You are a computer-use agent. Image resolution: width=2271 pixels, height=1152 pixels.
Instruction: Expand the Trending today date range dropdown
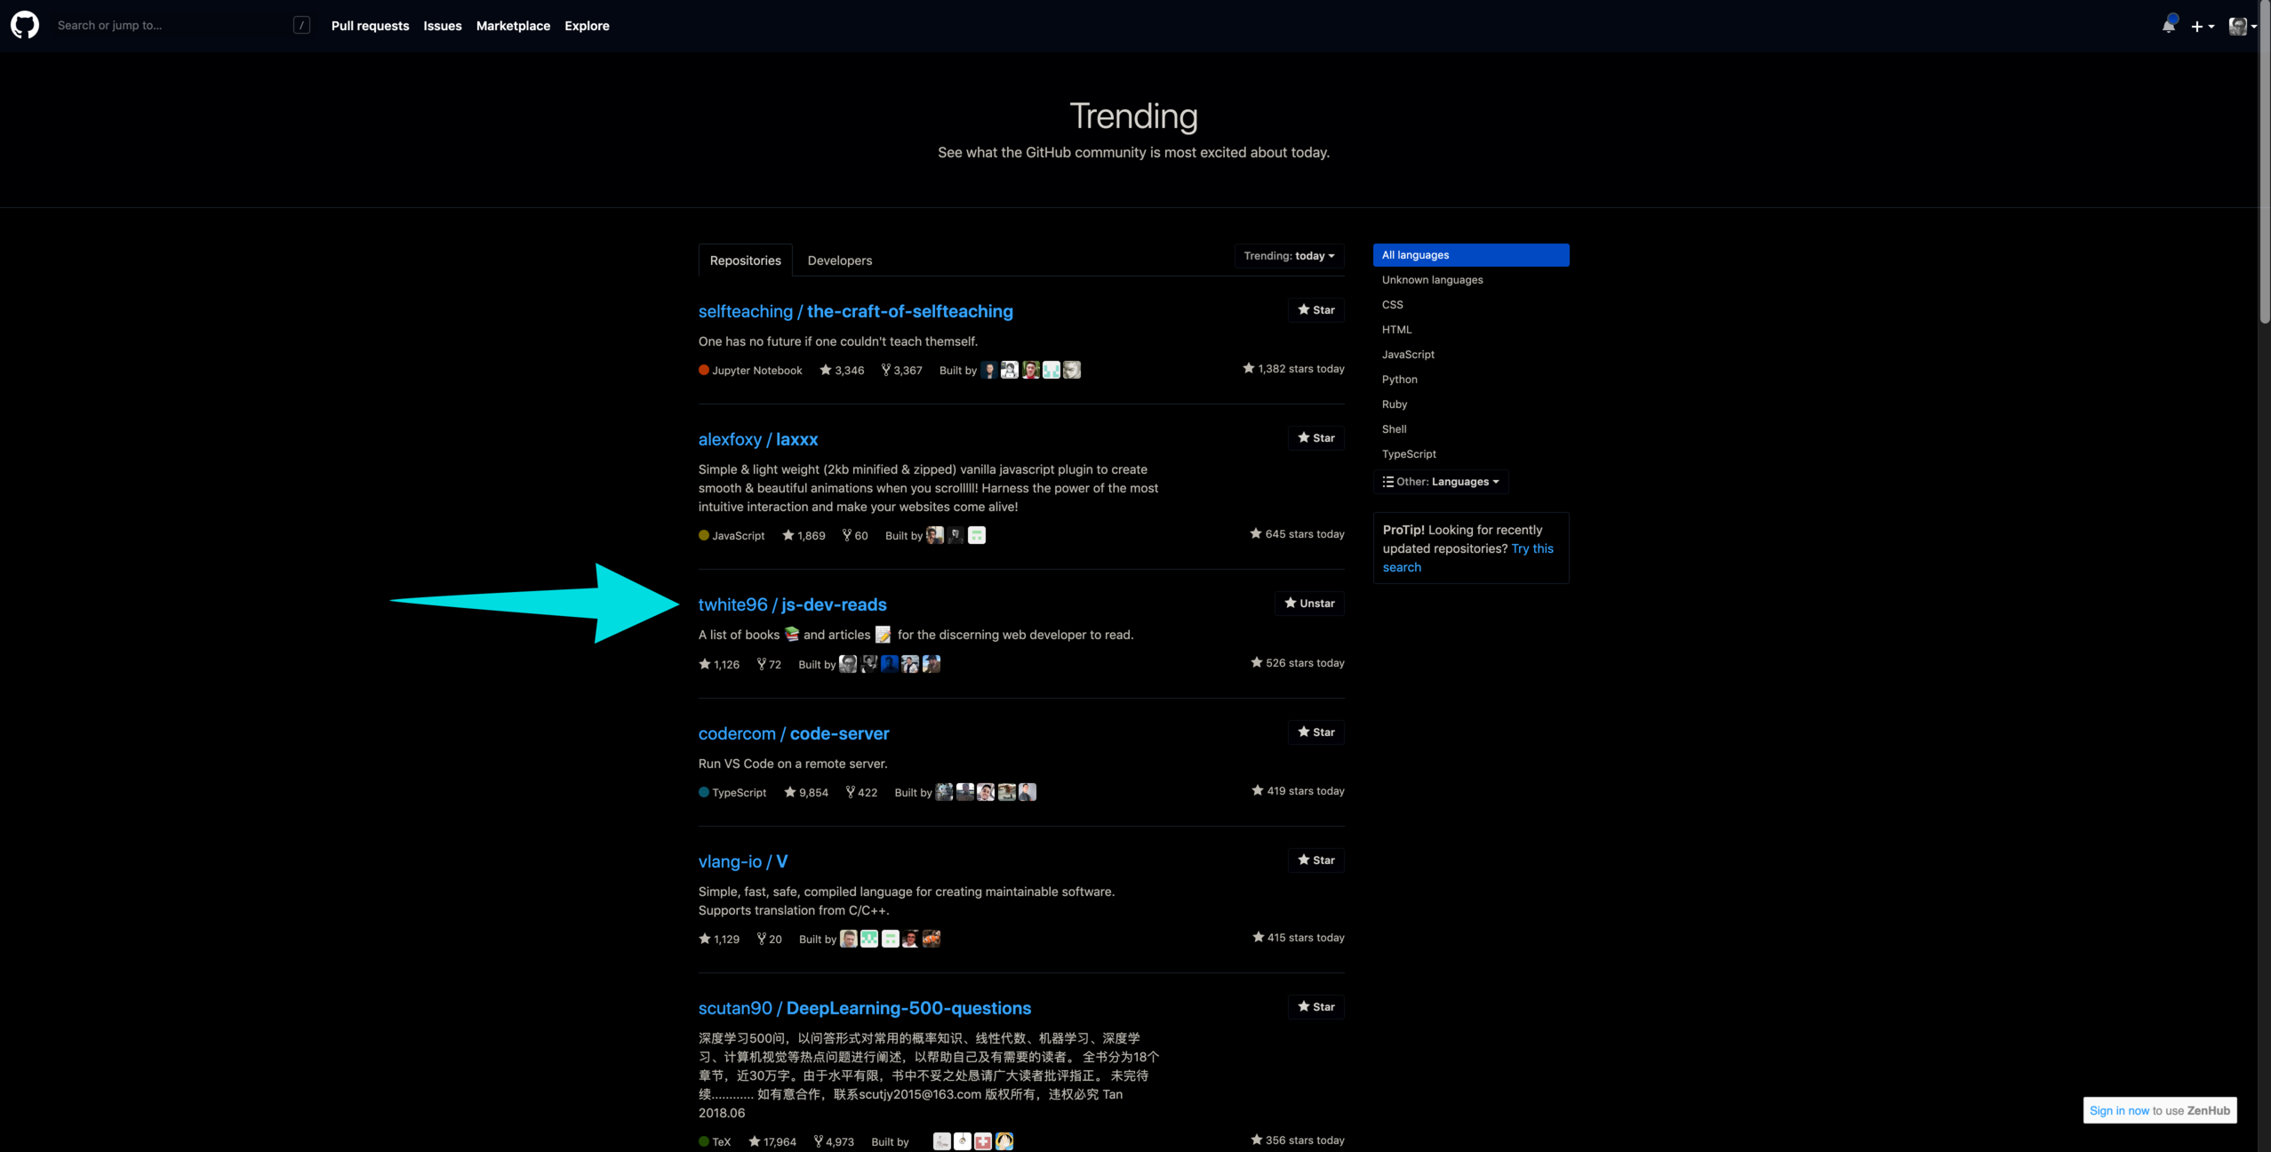click(x=1289, y=256)
